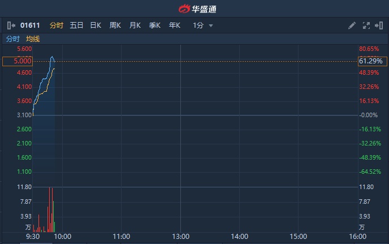Select the pencil drawing tool icon
Viewport: 389px width, 244px height.
(x=352, y=25)
